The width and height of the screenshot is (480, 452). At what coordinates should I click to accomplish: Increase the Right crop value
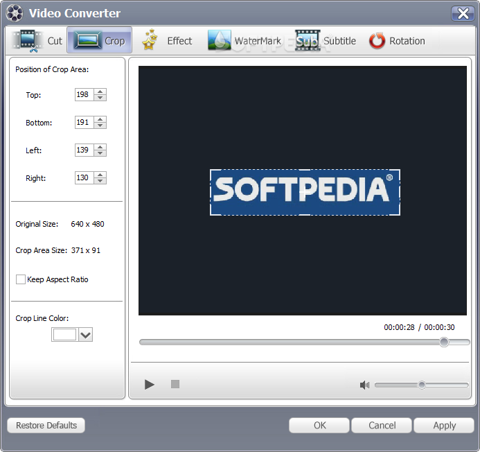click(x=100, y=175)
